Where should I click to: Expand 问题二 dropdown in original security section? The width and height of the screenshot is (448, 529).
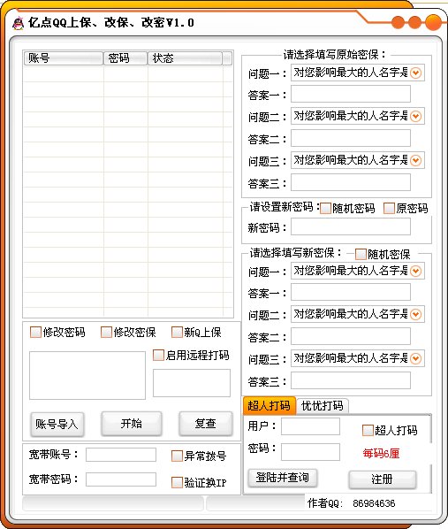(416, 117)
